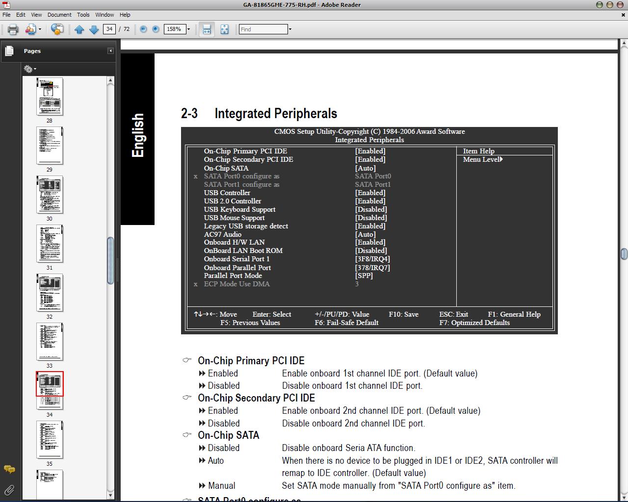Select page 34 thumbnail

[x=50, y=391]
